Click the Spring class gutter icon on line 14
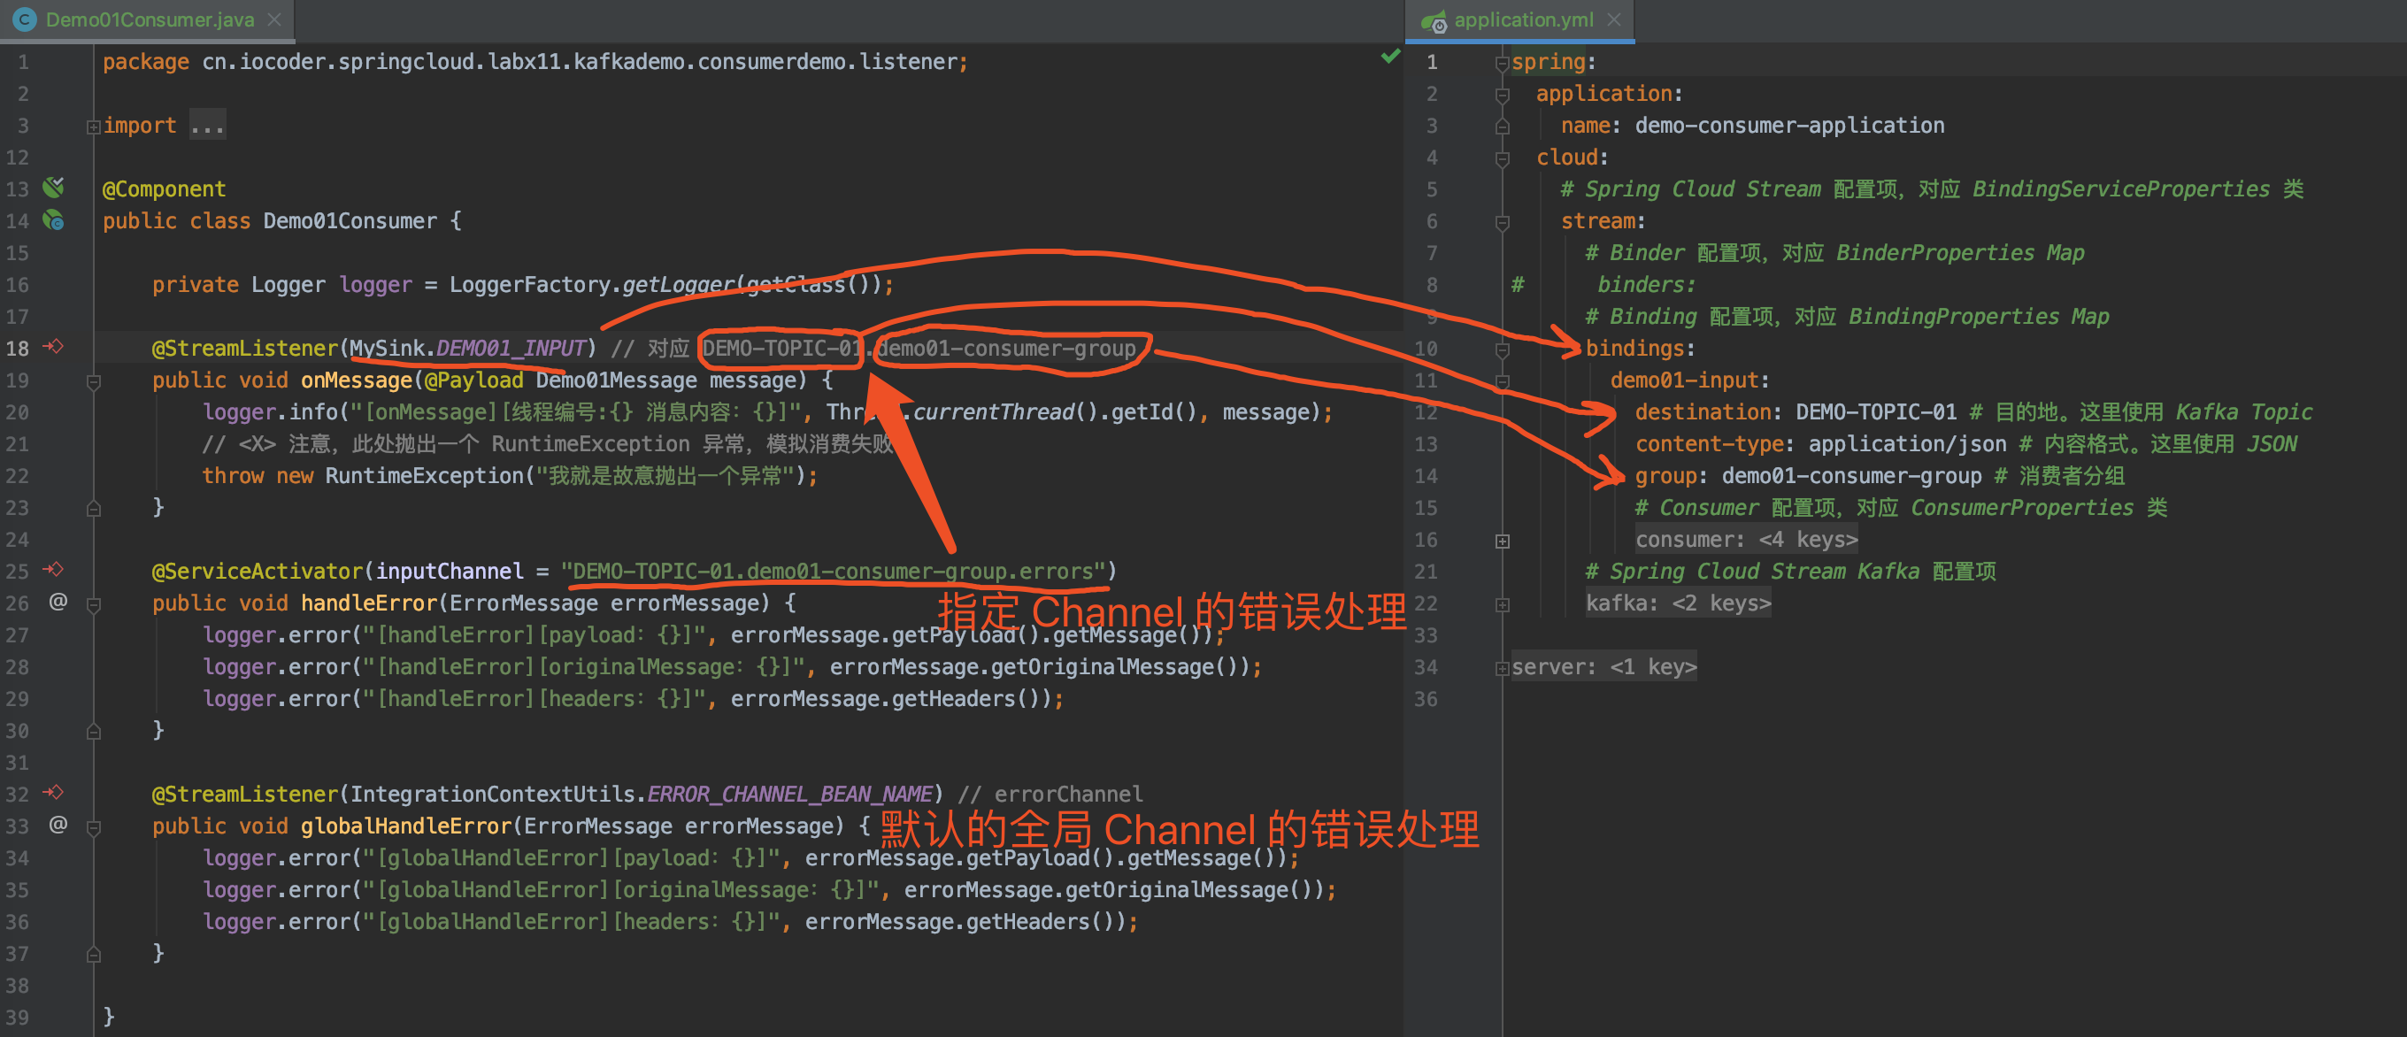Image resolution: width=2407 pixels, height=1037 pixels. click(x=53, y=220)
